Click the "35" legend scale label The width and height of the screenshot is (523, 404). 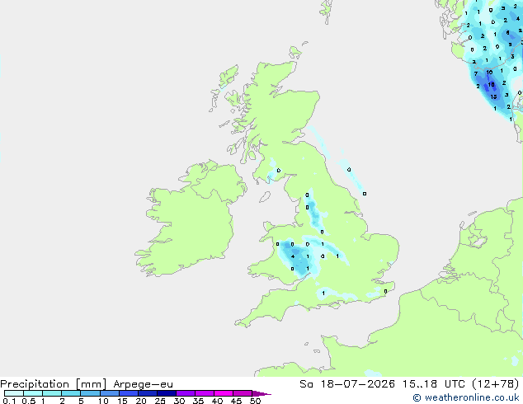[198, 401]
